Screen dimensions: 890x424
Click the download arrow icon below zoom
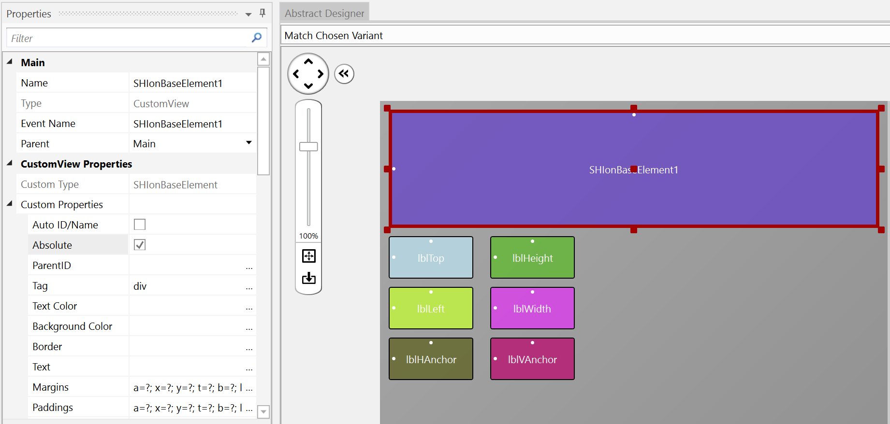[x=309, y=278]
